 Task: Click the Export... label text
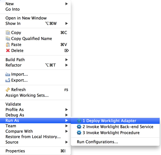[19, 80]
